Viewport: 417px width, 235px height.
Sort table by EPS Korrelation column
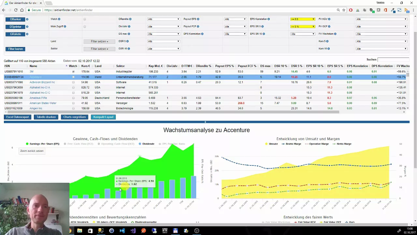pyautogui.click(x=357, y=66)
